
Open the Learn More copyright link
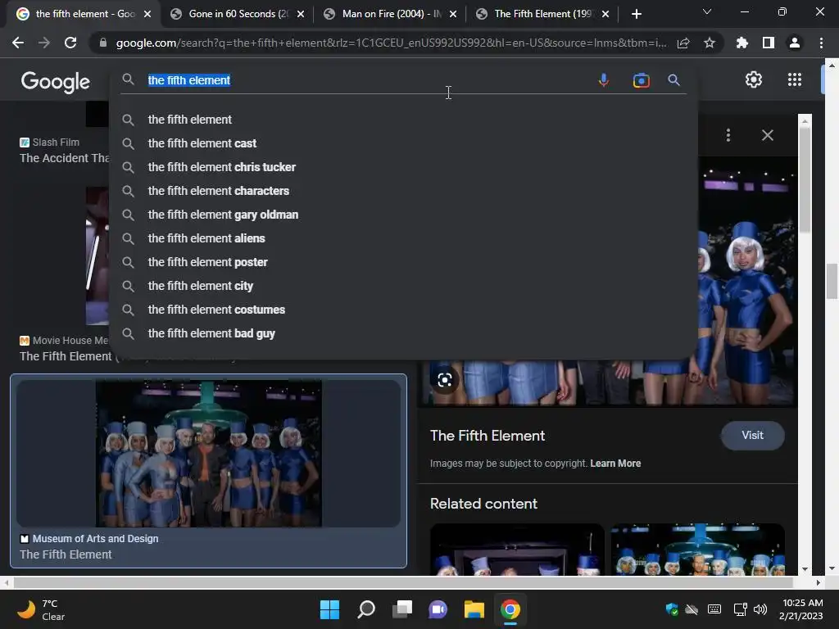pos(615,464)
